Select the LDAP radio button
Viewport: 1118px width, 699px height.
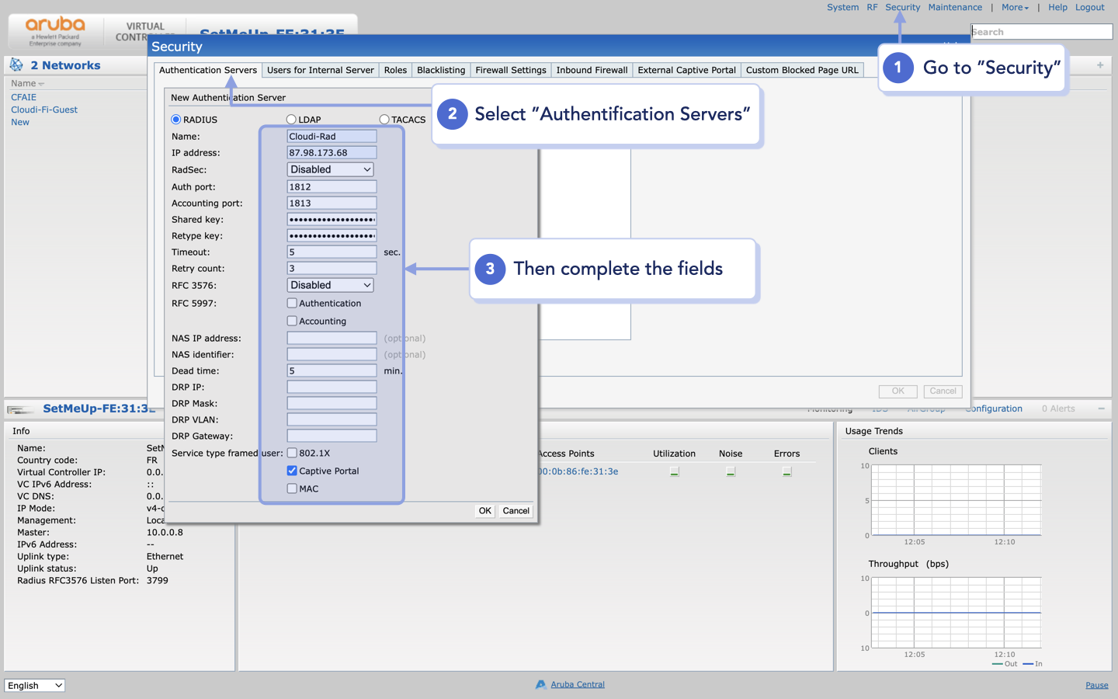(x=291, y=119)
